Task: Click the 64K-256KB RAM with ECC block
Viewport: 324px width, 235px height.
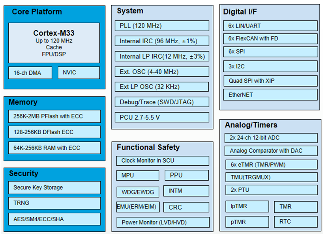Action: [x=54, y=148]
